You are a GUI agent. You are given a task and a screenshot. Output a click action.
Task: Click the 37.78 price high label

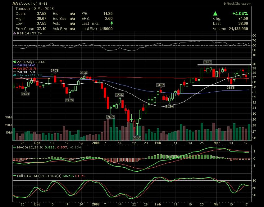(x=55, y=71)
